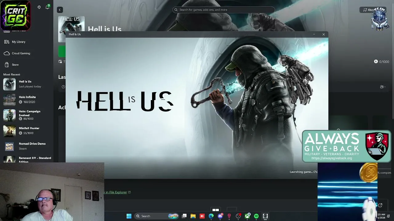The width and height of the screenshot is (394, 221).
Task: Open the red app icon on the taskbar
Action: tap(202, 216)
